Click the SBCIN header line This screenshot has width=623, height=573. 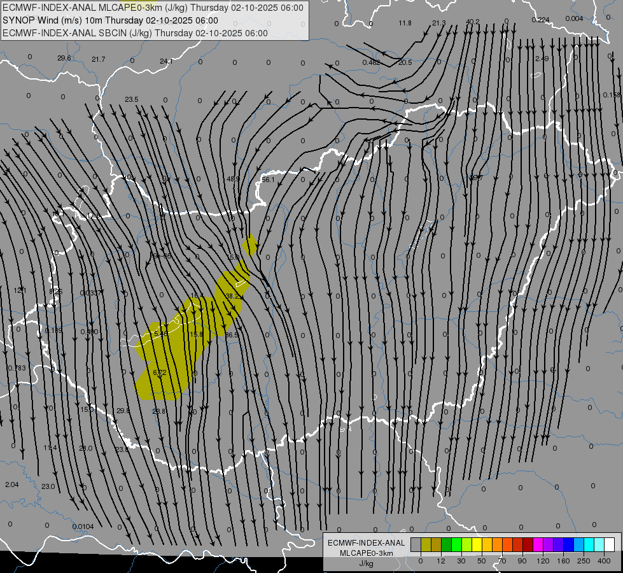135,33
